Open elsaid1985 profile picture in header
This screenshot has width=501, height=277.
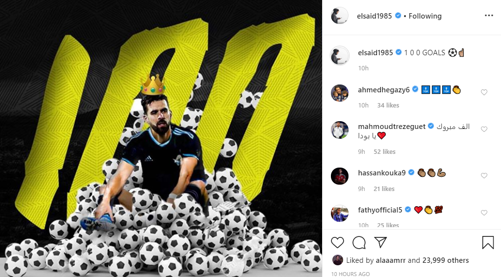pos(340,16)
